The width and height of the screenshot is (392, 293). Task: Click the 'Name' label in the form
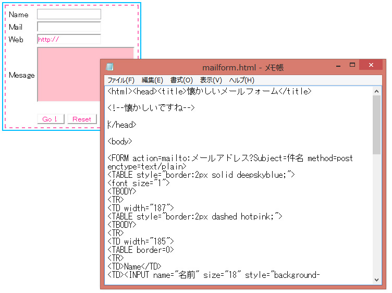18,15
